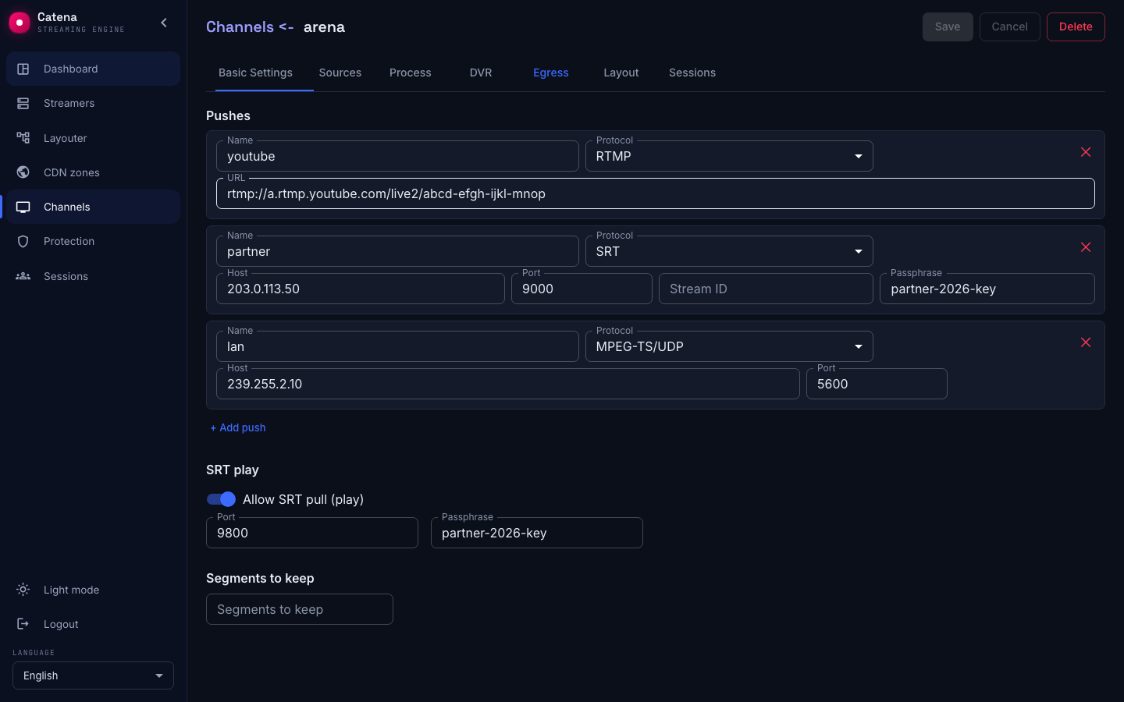The height and width of the screenshot is (702, 1124).
Task: Click the Host field 203.0.113.50
Action: pyautogui.click(x=361, y=289)
